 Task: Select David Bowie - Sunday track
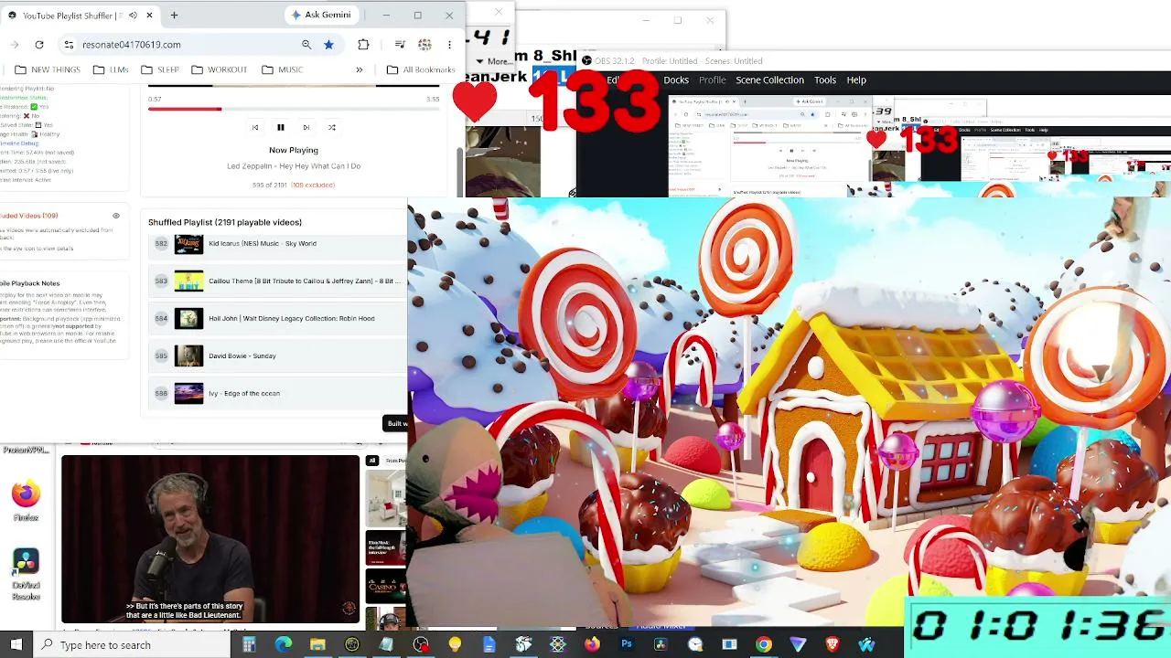[277, 356]
